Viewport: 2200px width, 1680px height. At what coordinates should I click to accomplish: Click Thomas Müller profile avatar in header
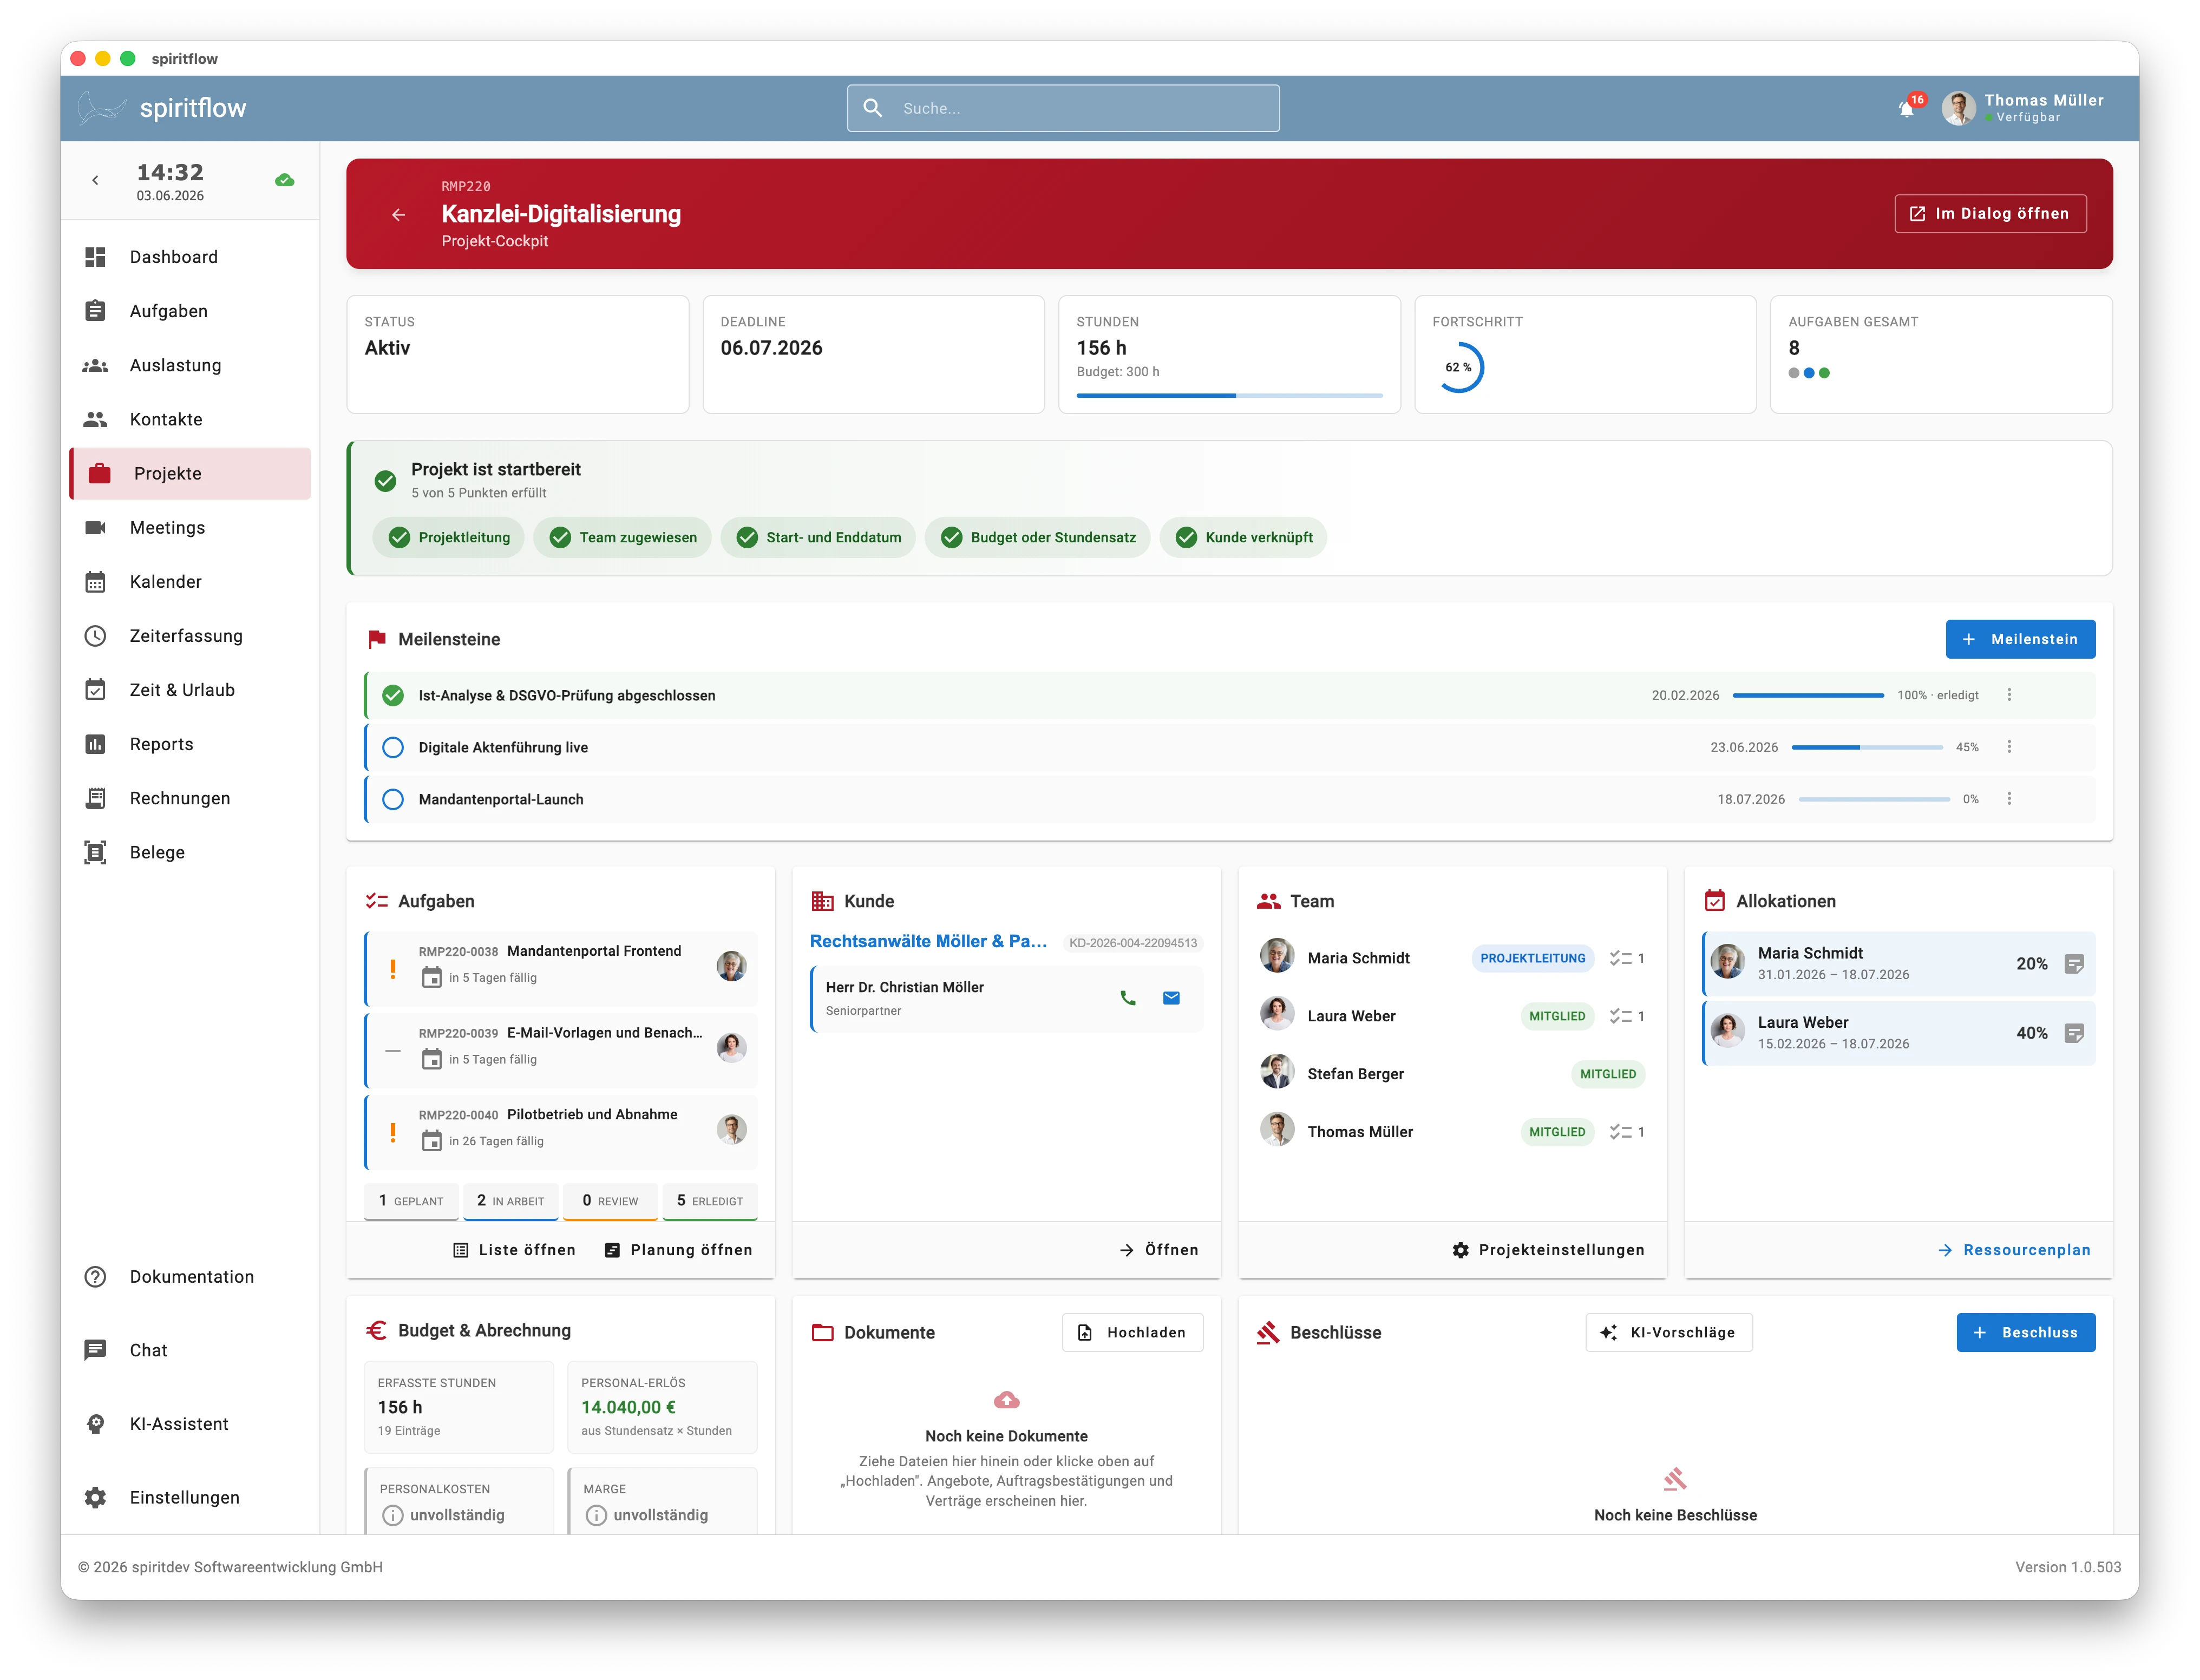(1958, 108)
